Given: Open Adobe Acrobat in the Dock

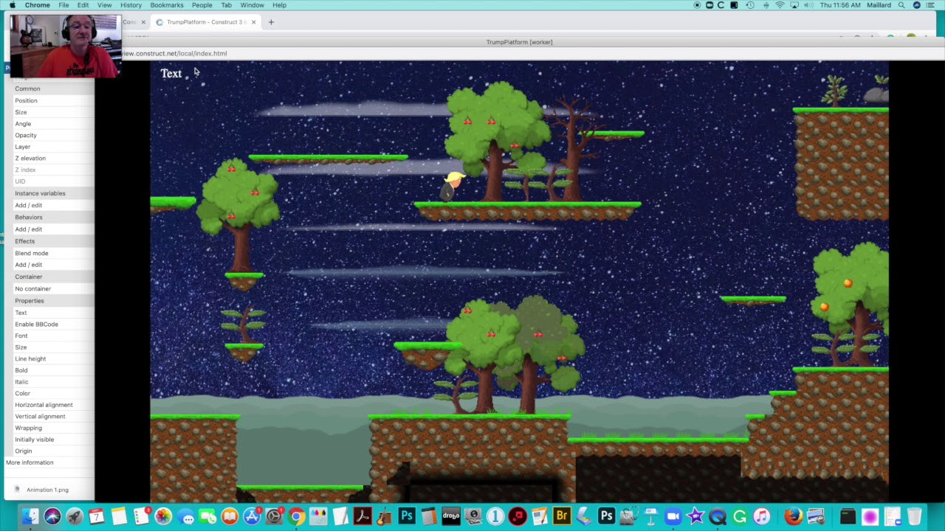Looking at the screenshot, I should (x=362, y=516).
